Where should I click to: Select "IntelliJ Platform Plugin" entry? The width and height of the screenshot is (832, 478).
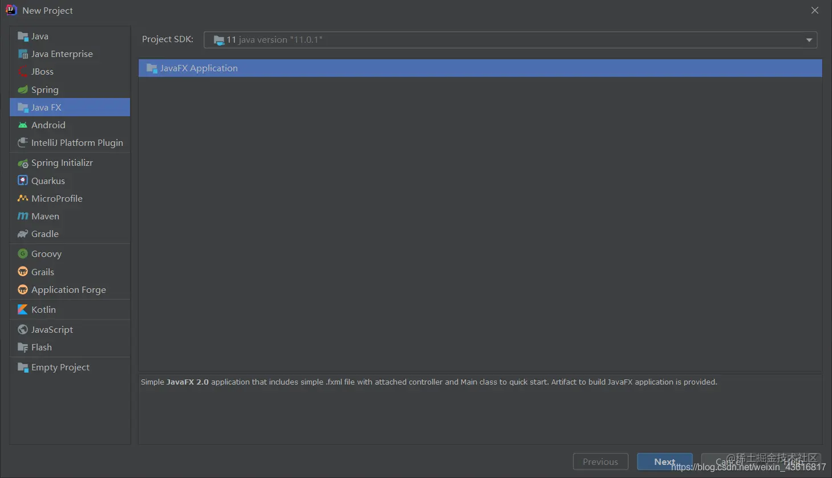point(70,143)
